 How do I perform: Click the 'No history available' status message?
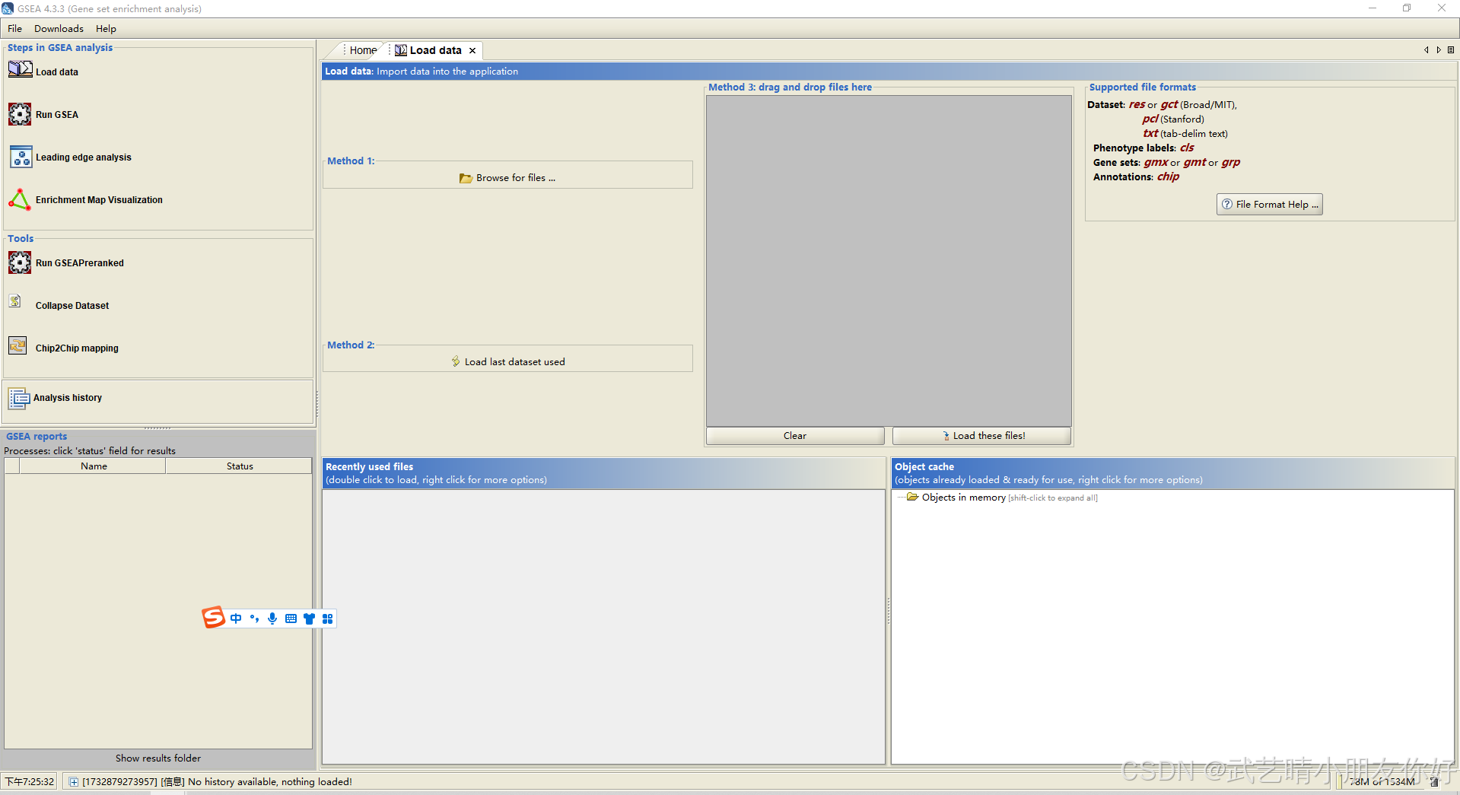point(270,781)
